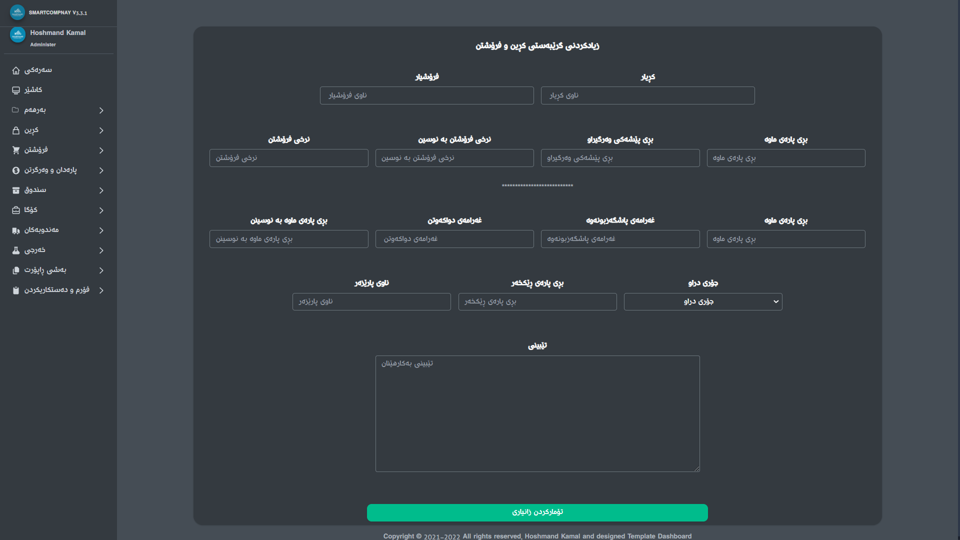Open the کۆگا warehouse icon
Screen dimensions: 960x540
pos(16,210)
